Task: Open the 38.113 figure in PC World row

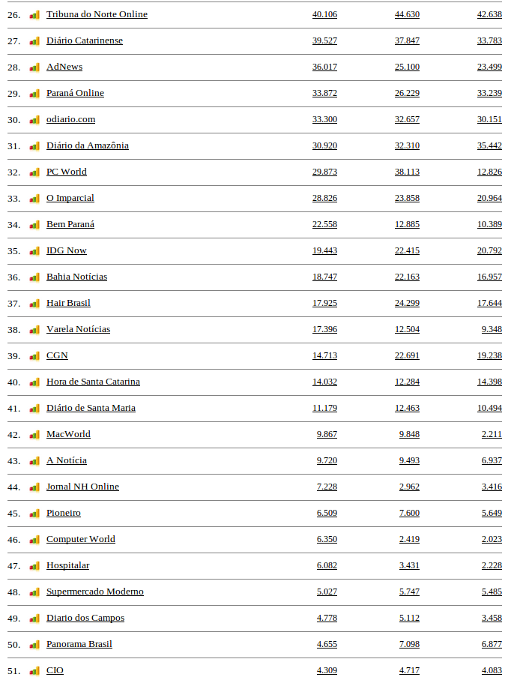Action: (407, 172)
